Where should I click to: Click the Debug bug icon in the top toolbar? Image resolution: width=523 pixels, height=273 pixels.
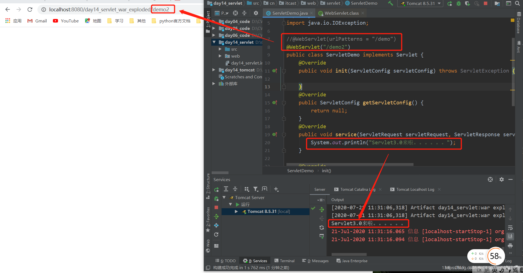coord(459,4)
